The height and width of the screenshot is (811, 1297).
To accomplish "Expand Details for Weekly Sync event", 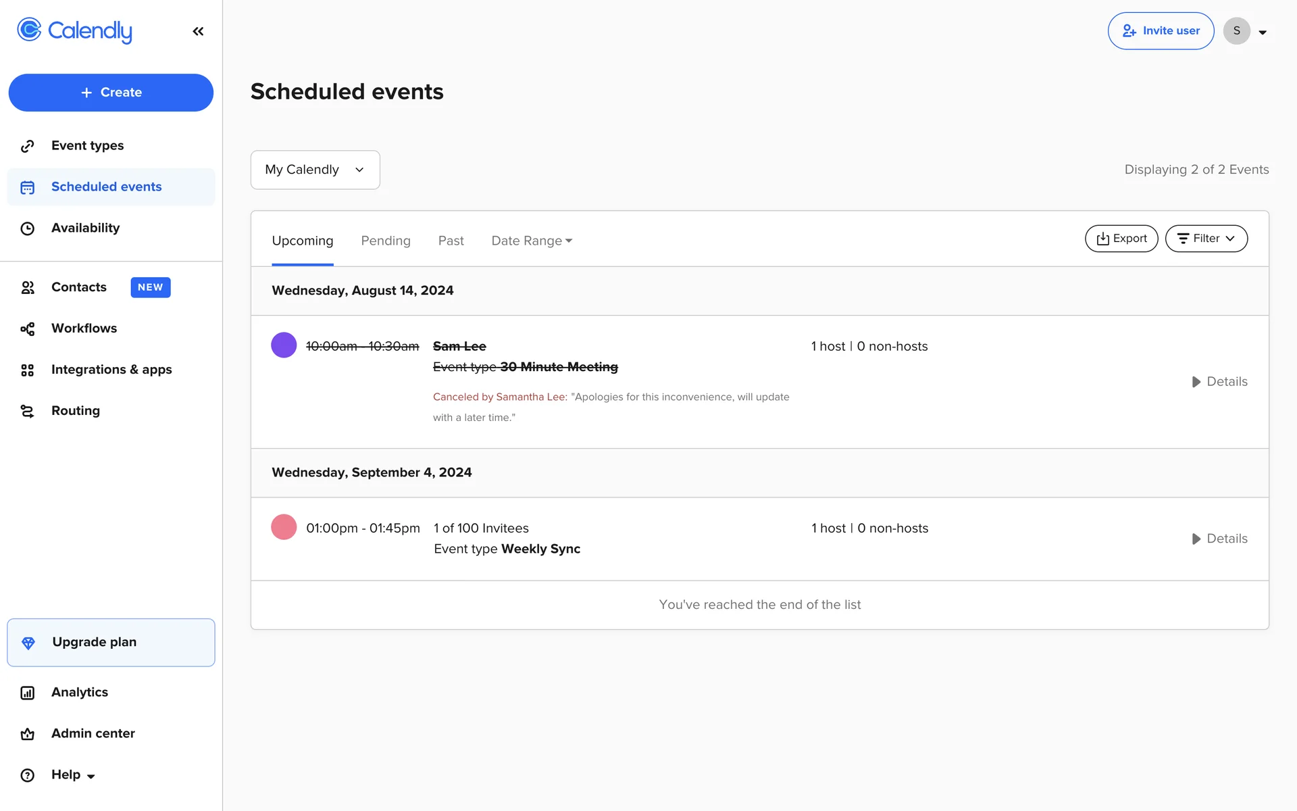I will 1219,539.
